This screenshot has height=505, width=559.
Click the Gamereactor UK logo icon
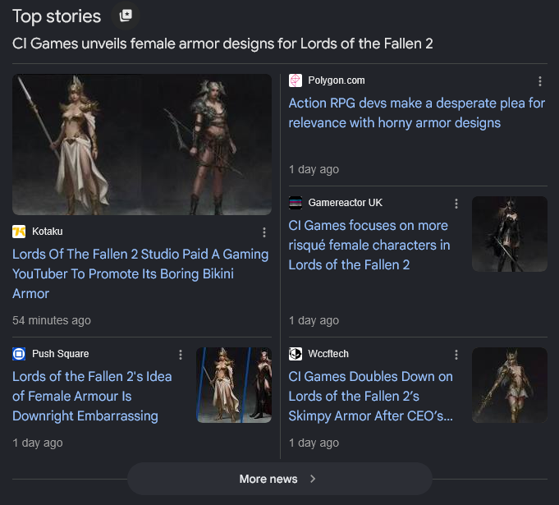click(x=296, y=203)
